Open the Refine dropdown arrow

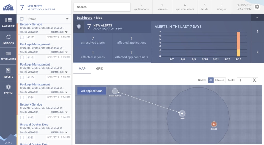coord(67,19)
